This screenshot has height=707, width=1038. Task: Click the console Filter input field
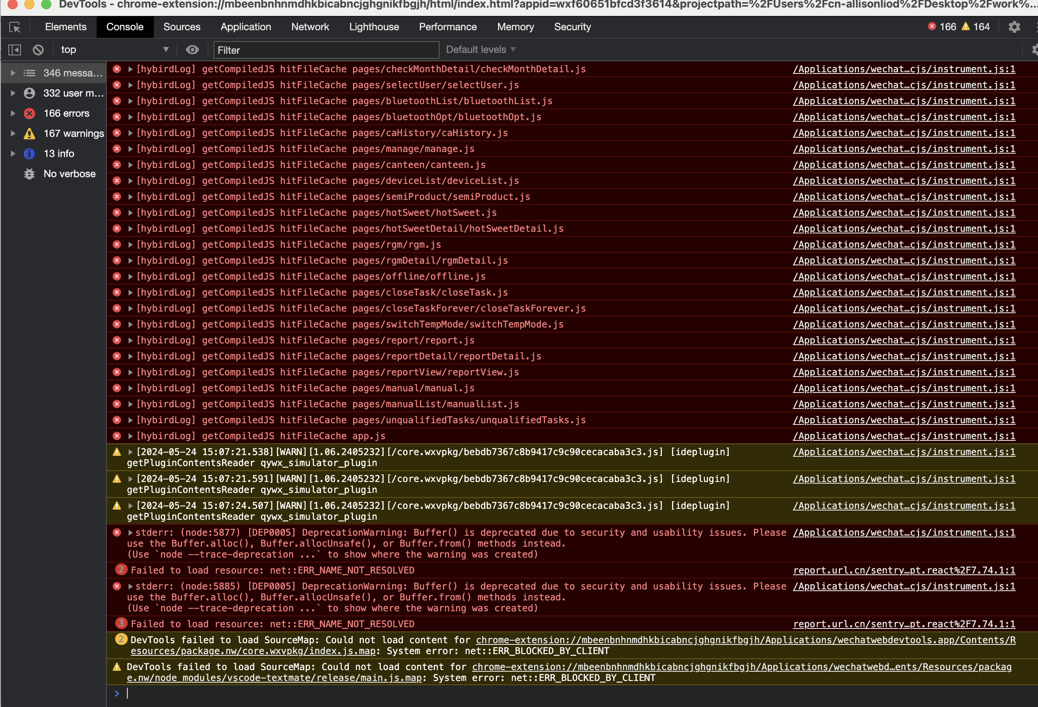coord(326,50)
